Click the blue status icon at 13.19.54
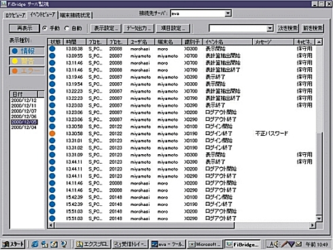Screen dimensions: 333x250 [52, 84]
